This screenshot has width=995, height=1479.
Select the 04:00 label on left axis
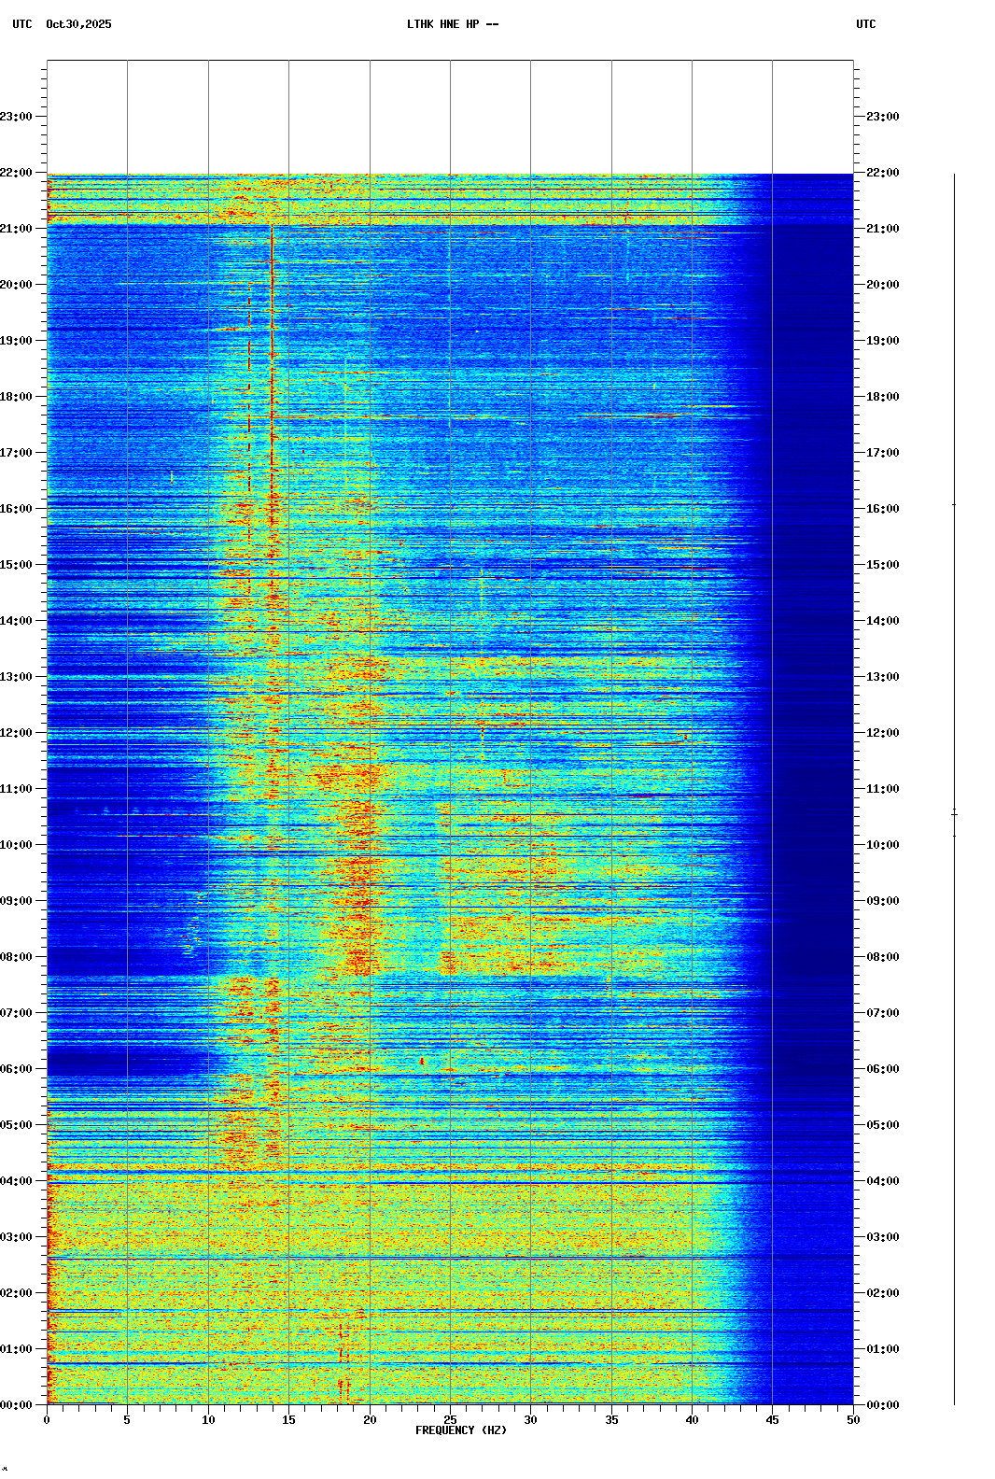(17, 1181)
